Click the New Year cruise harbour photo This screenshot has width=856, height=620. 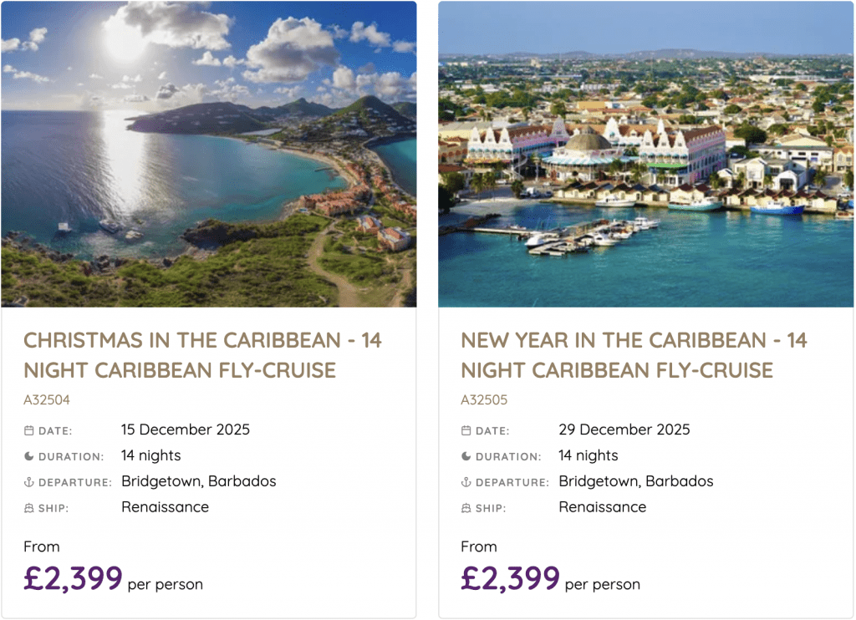(x=645, y=154)
